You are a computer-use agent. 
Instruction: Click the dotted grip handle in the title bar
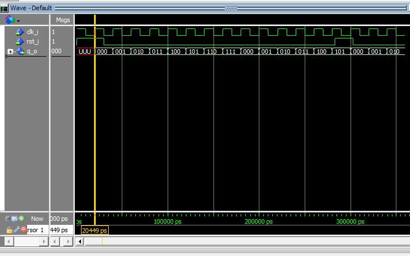(x=231, y=8)
